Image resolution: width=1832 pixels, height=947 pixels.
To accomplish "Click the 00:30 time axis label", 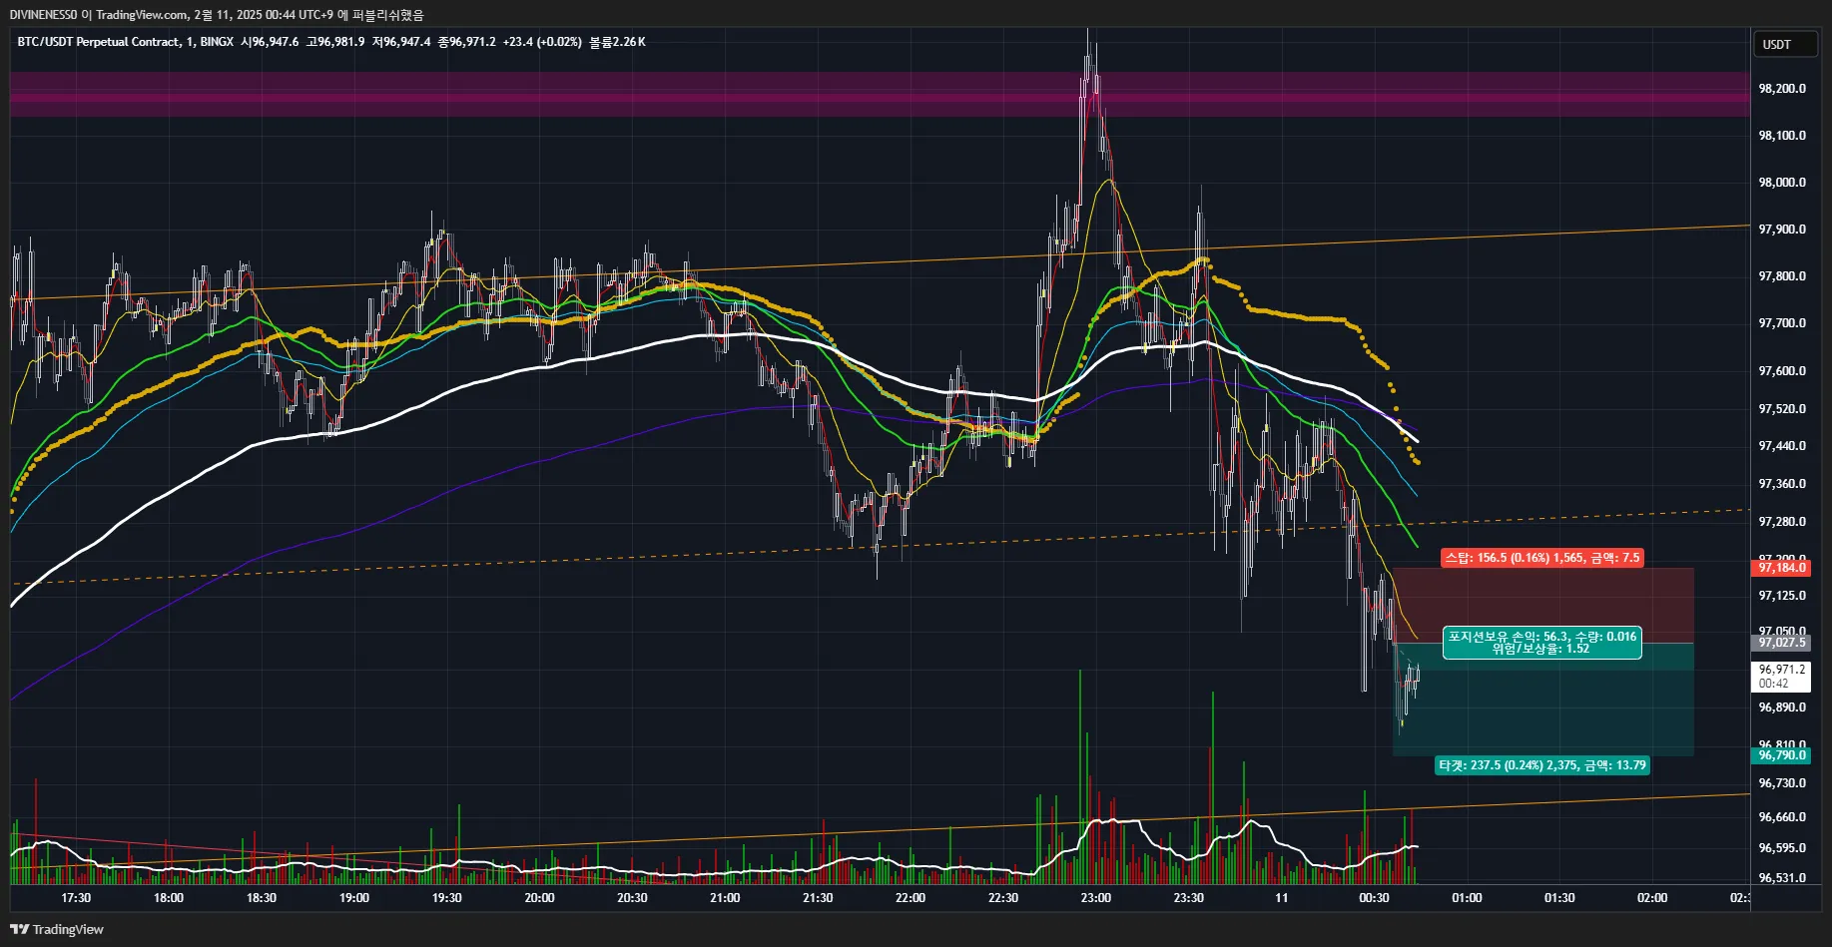I will [x=1374, y=898].
